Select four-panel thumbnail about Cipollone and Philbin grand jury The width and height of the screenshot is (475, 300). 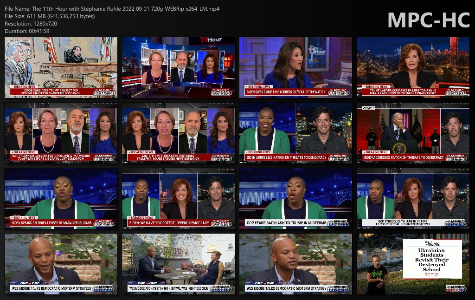pyautogui.click(x=61, y=133)
